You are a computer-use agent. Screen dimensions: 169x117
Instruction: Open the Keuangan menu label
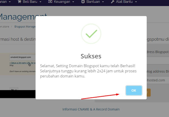tap(62, 2)
